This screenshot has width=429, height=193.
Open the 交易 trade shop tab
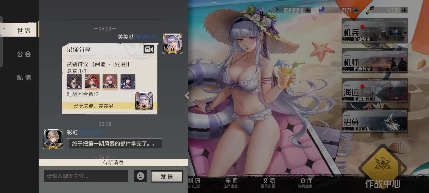(x=268, y=183)
